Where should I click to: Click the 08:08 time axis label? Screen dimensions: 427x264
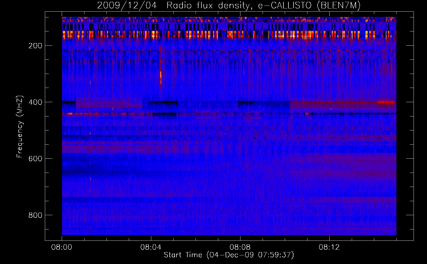tap(240, 247)
